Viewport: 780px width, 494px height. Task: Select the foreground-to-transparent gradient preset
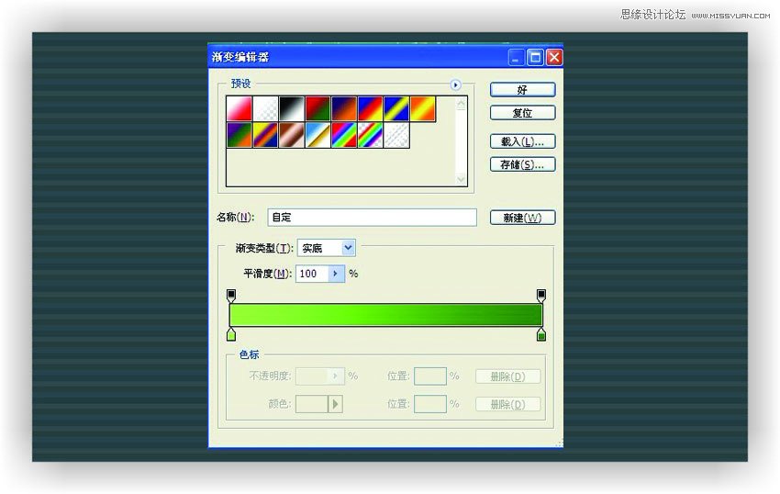point(265,108)
